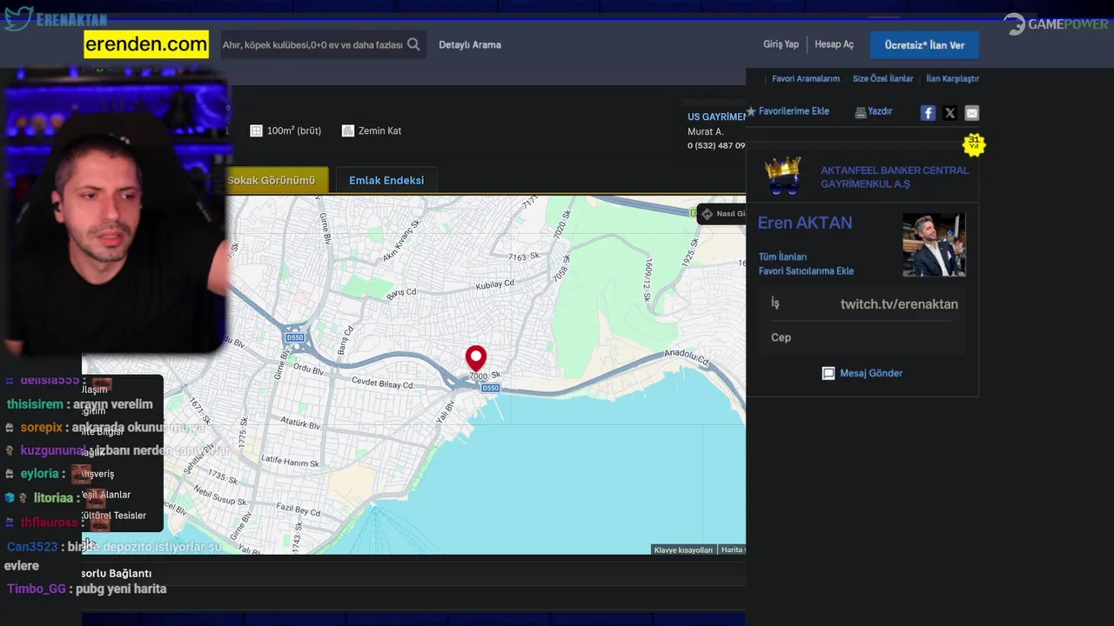Screen dimensions: 1114x626
Task: Open Tüm İlanları link
Action: point(782,256)
